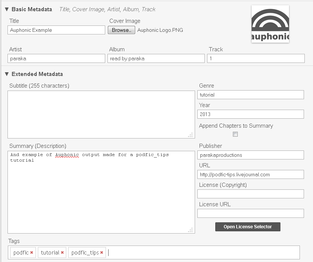This screenshot has height=262, width=313.
Task: Click into the Title field
Action: 56,30
